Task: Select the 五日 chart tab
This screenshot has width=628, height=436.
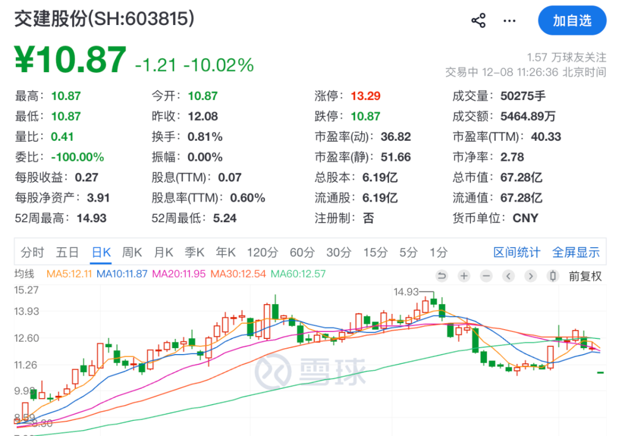Action: 67,252
